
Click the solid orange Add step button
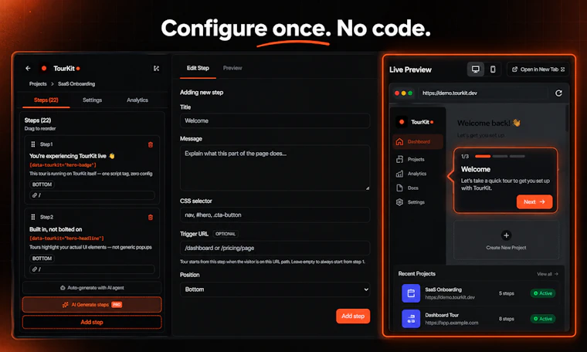click(353, 316)
